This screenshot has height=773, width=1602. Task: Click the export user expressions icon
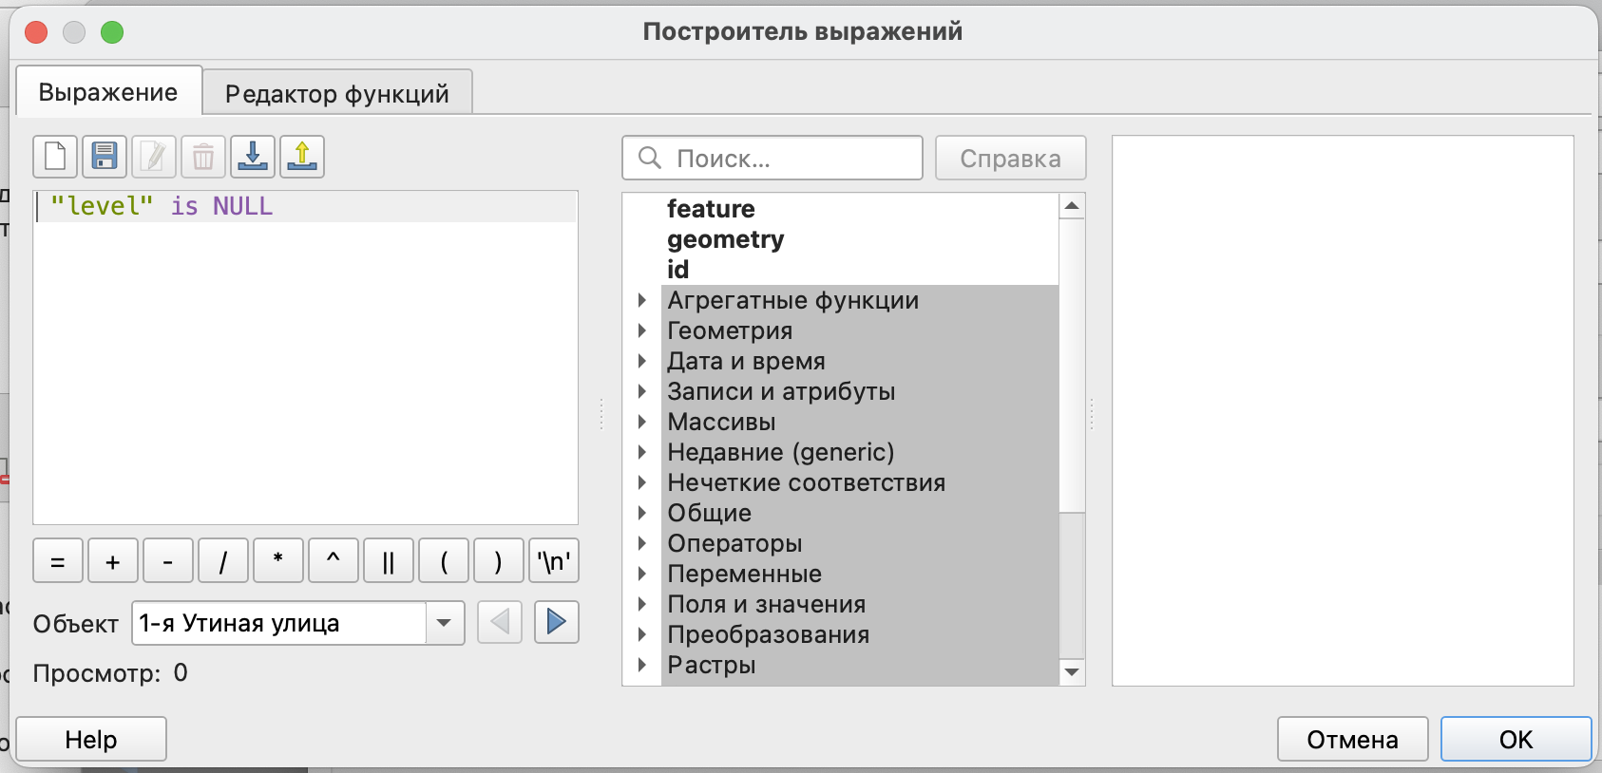pos(302,157)
